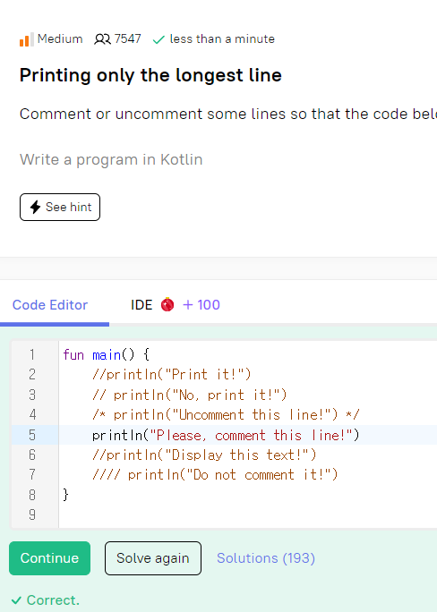437x612 pixels.
Task: Click the lightning bolt icon in See hint
Action: [x=36, y=207]
